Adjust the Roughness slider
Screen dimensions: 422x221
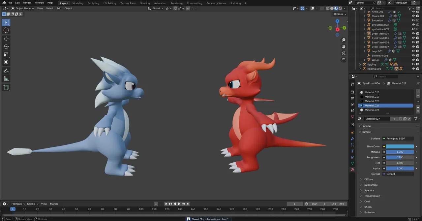pos(400,157)
